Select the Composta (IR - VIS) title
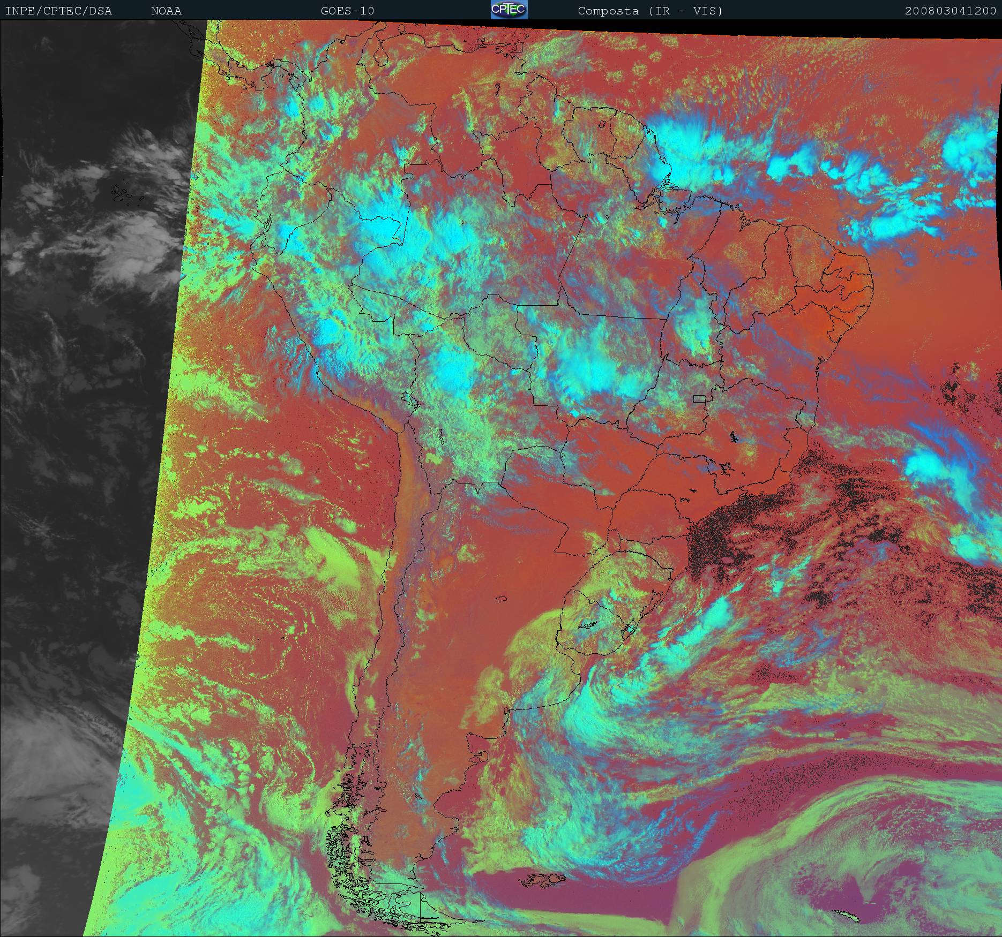Image resolution: width=1002 pixels, height=937 pixels. 650,11
